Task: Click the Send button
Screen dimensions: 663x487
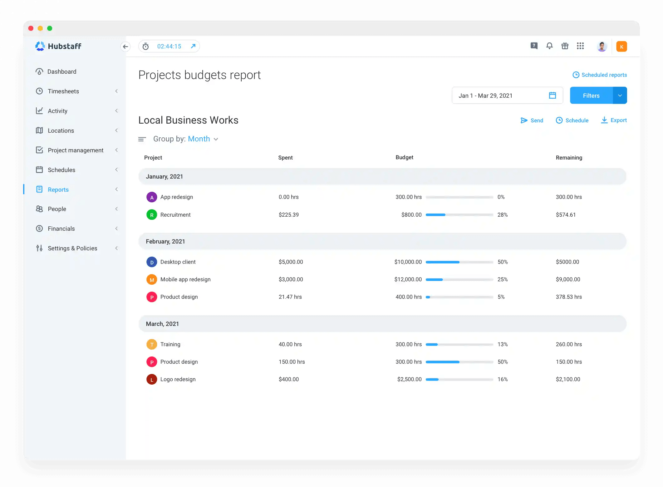Action: (532, 120)
